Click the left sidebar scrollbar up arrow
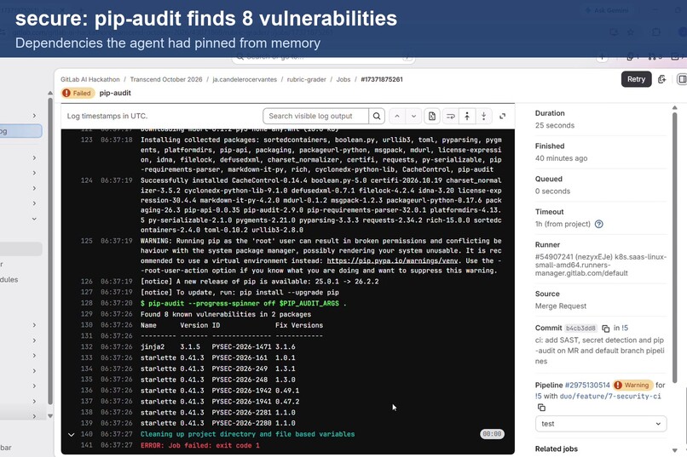 pyautogui.click(x=50, y=93)
